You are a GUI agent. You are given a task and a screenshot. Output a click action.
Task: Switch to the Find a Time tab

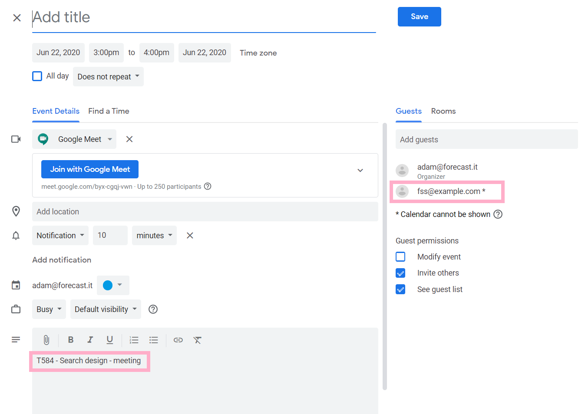[109, 111]
